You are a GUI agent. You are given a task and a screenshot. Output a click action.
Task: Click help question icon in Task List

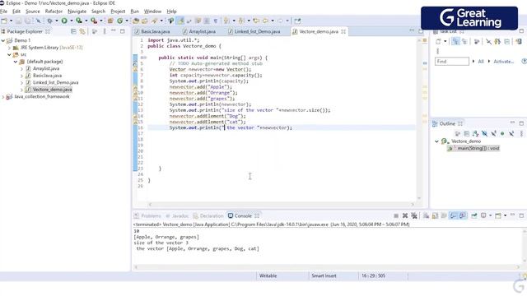coord(524,62)
